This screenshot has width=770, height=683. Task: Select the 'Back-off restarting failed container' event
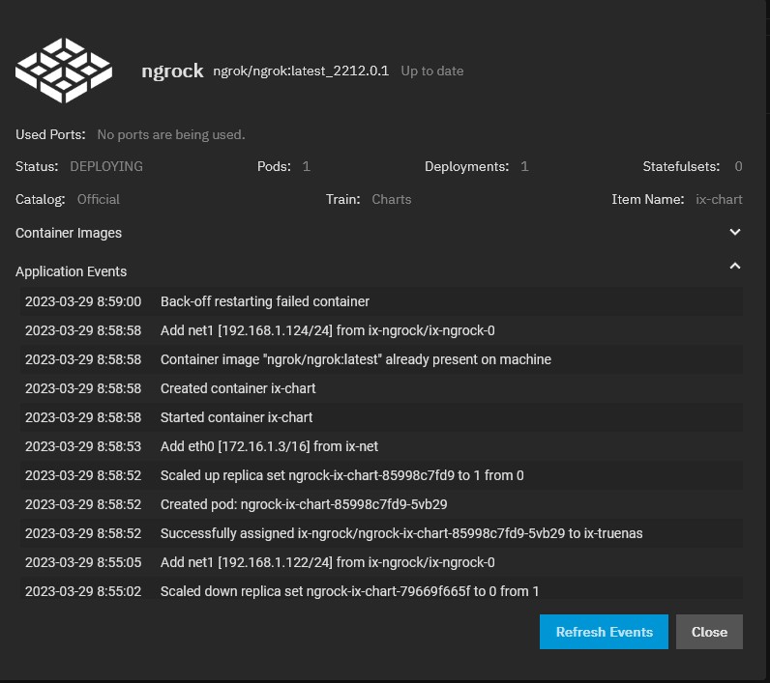coord(265,301)
